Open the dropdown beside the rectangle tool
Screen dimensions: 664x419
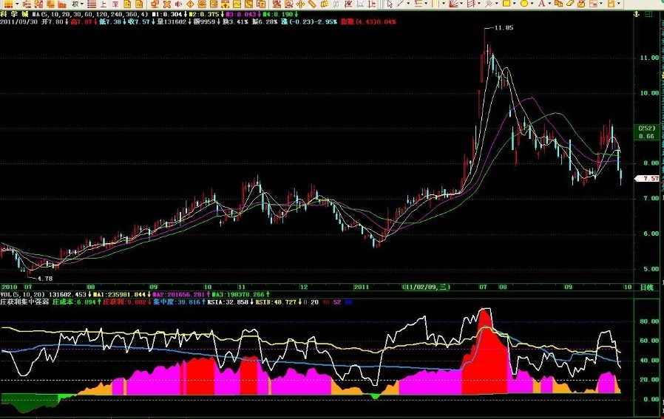coord(514,4)
